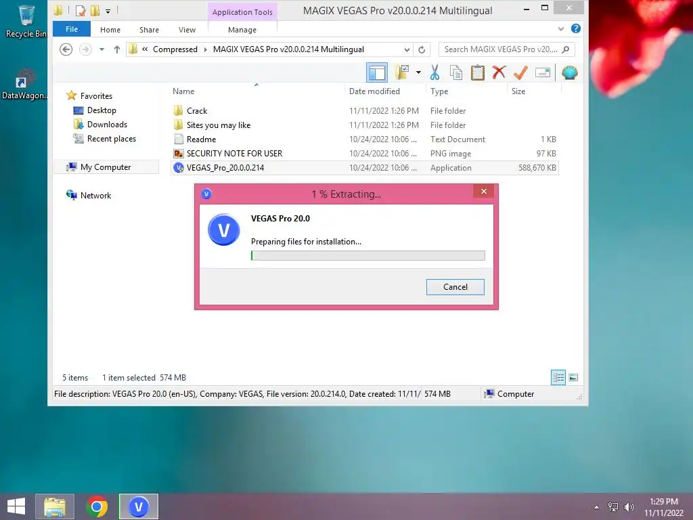Refresh the current folder

[x=422, y=49]
